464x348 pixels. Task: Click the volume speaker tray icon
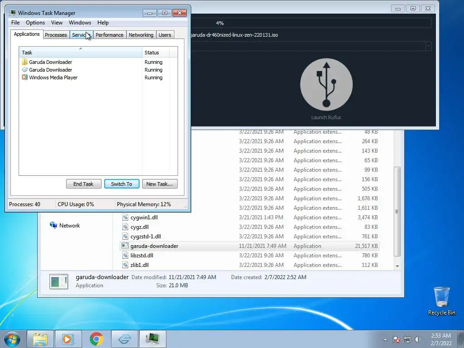point(418,340)
